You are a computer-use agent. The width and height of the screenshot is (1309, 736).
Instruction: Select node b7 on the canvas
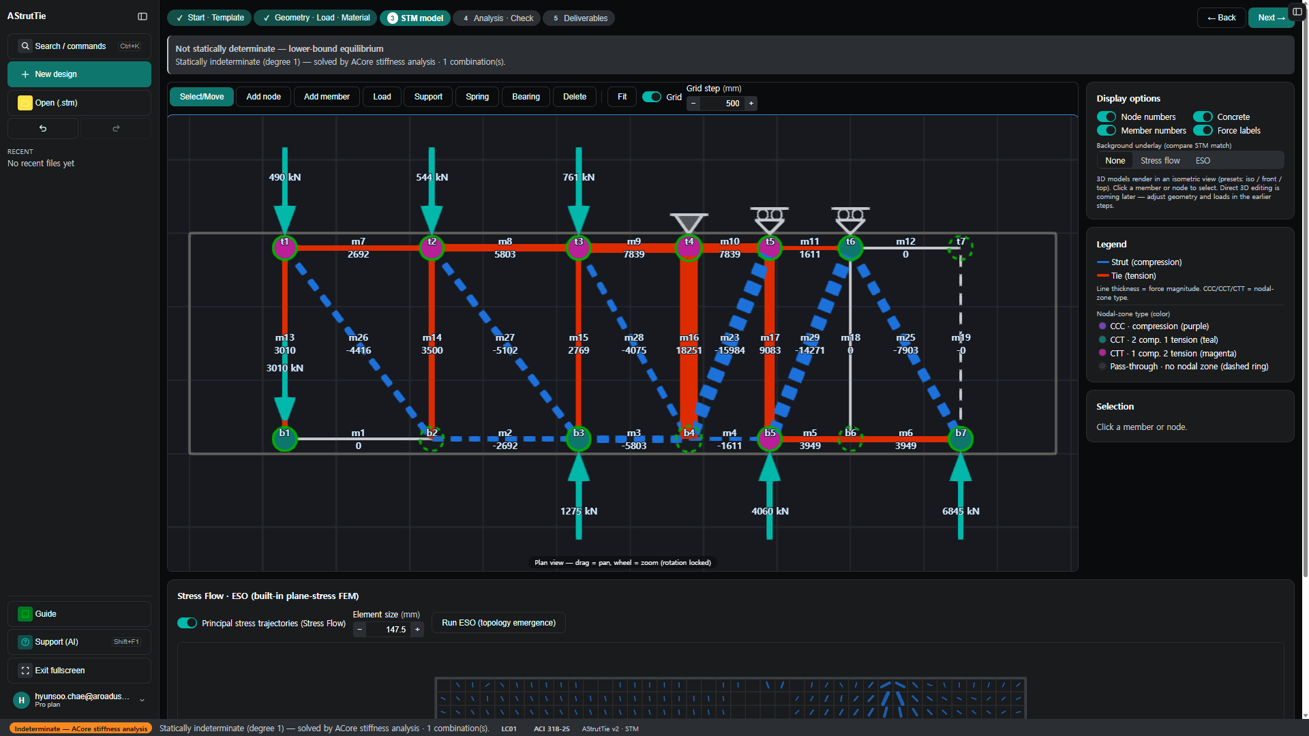(x=961, y=439)
